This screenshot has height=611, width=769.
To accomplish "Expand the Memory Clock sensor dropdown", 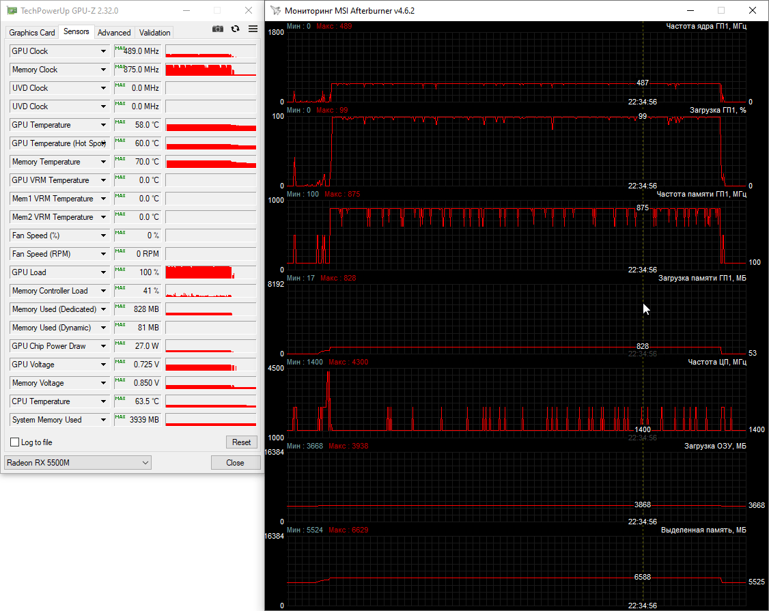I will (x=103, y=70).
